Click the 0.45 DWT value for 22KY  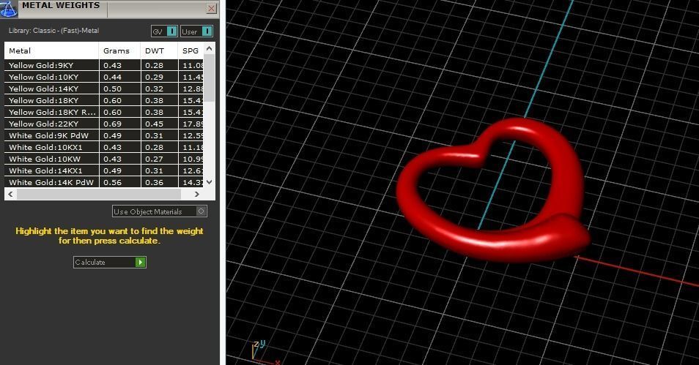tap(155, 124)
